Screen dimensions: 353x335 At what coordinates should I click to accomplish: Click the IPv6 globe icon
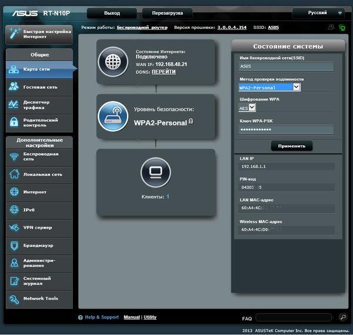click(14, 210)
